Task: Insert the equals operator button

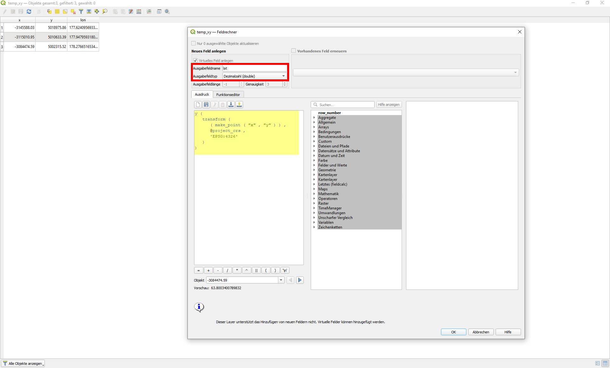Action: [199, 270]
